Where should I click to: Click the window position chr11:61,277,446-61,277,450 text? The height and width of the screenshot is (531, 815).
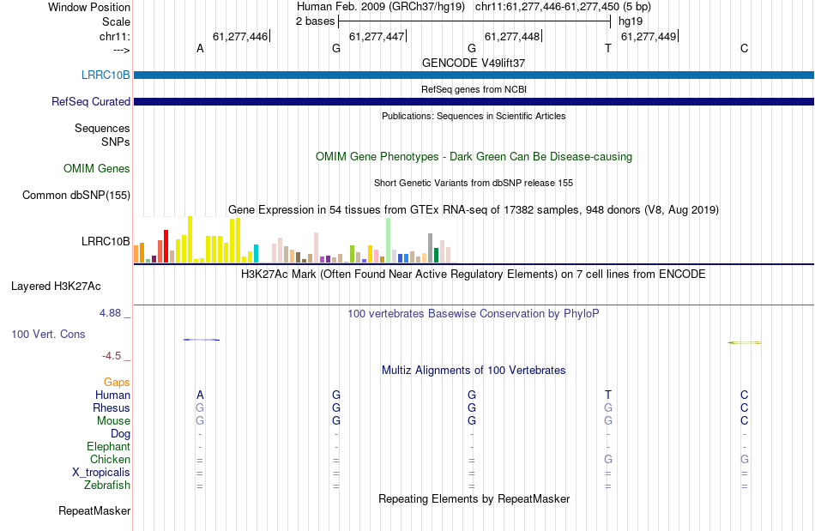(x=547, y=7)
